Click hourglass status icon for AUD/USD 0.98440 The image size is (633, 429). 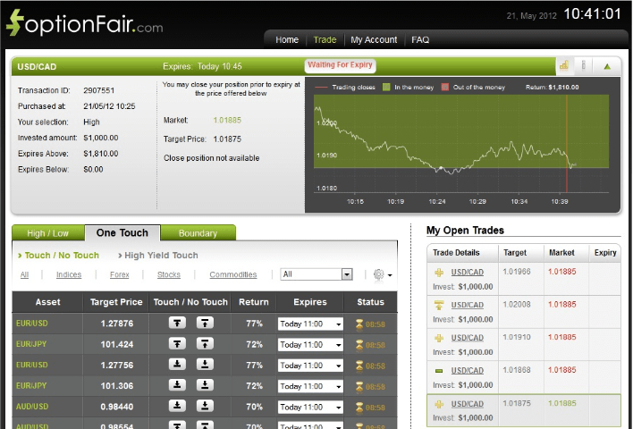(359, 406)
